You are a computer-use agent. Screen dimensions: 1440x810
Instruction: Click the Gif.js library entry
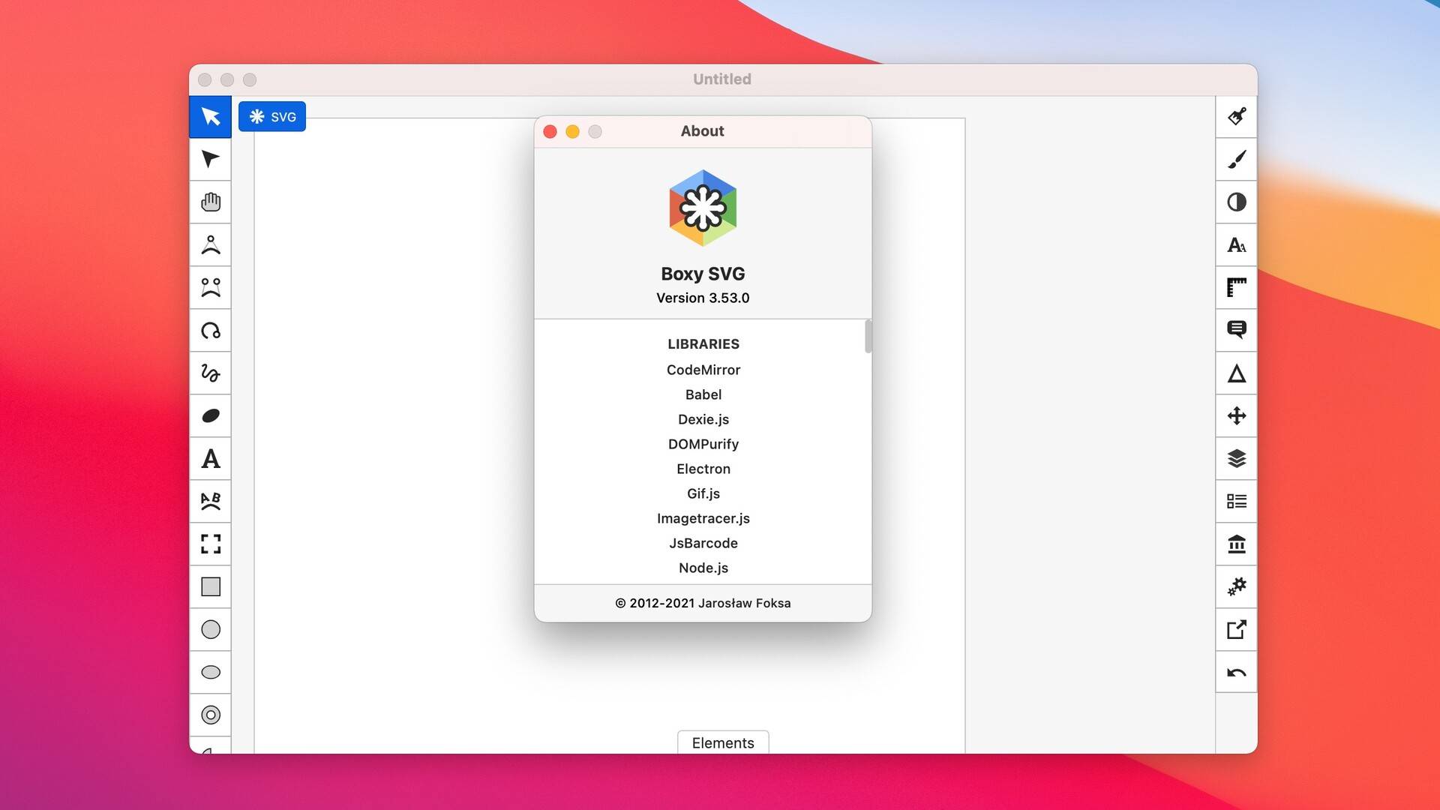703,493
